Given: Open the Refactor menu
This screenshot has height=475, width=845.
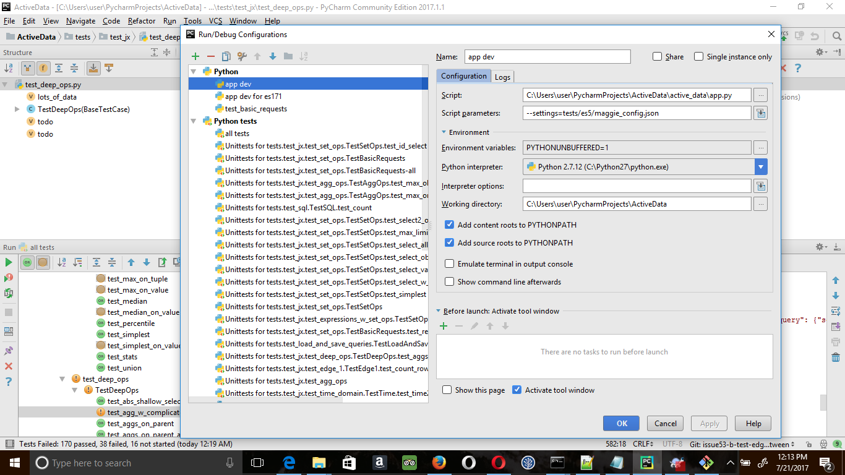Looking at the screenshot, I should tap(142, 21).
